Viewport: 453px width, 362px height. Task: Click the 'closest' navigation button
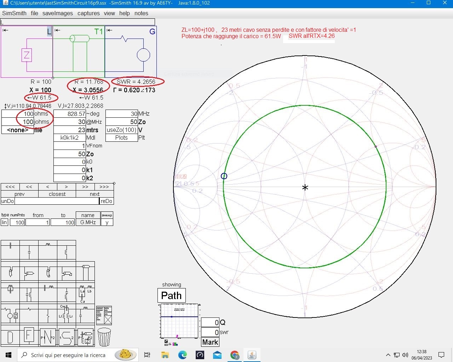(57, 194)
